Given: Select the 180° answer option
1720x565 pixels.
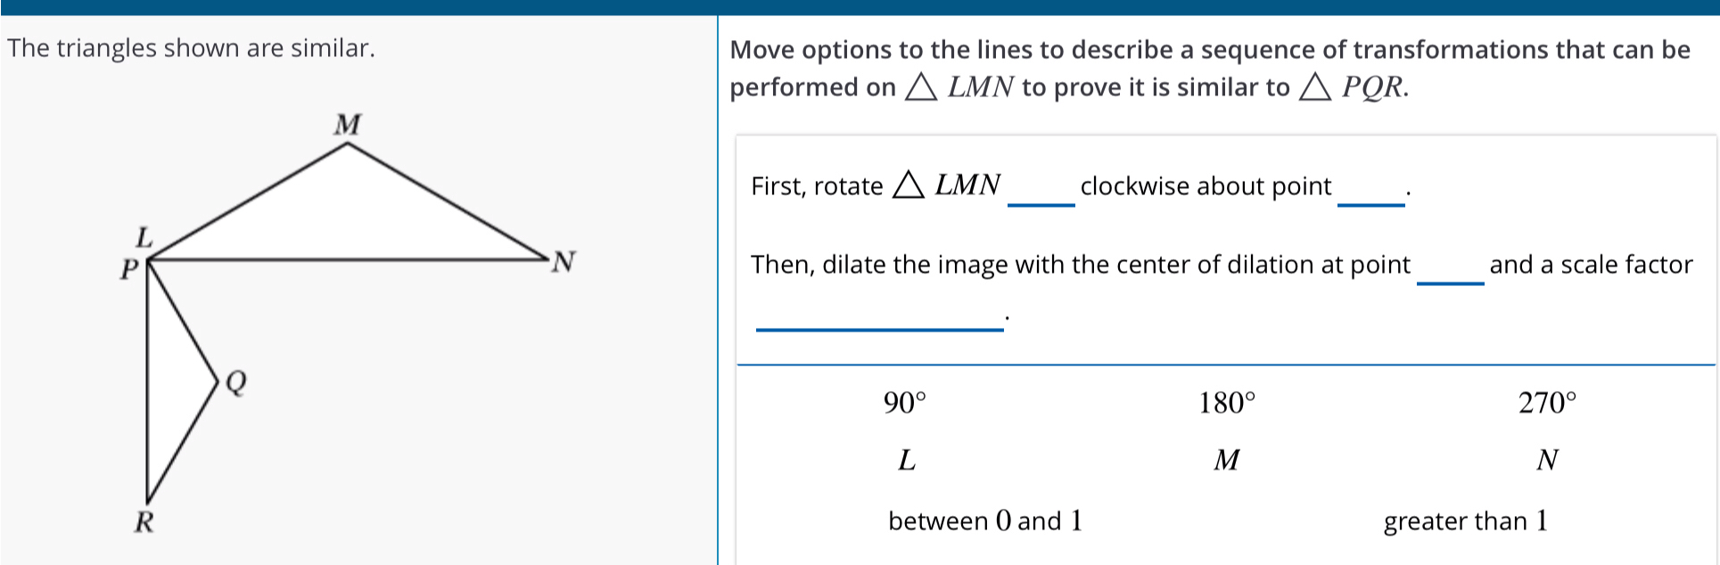Looking at the screenshot, I should click(1226, 404).
